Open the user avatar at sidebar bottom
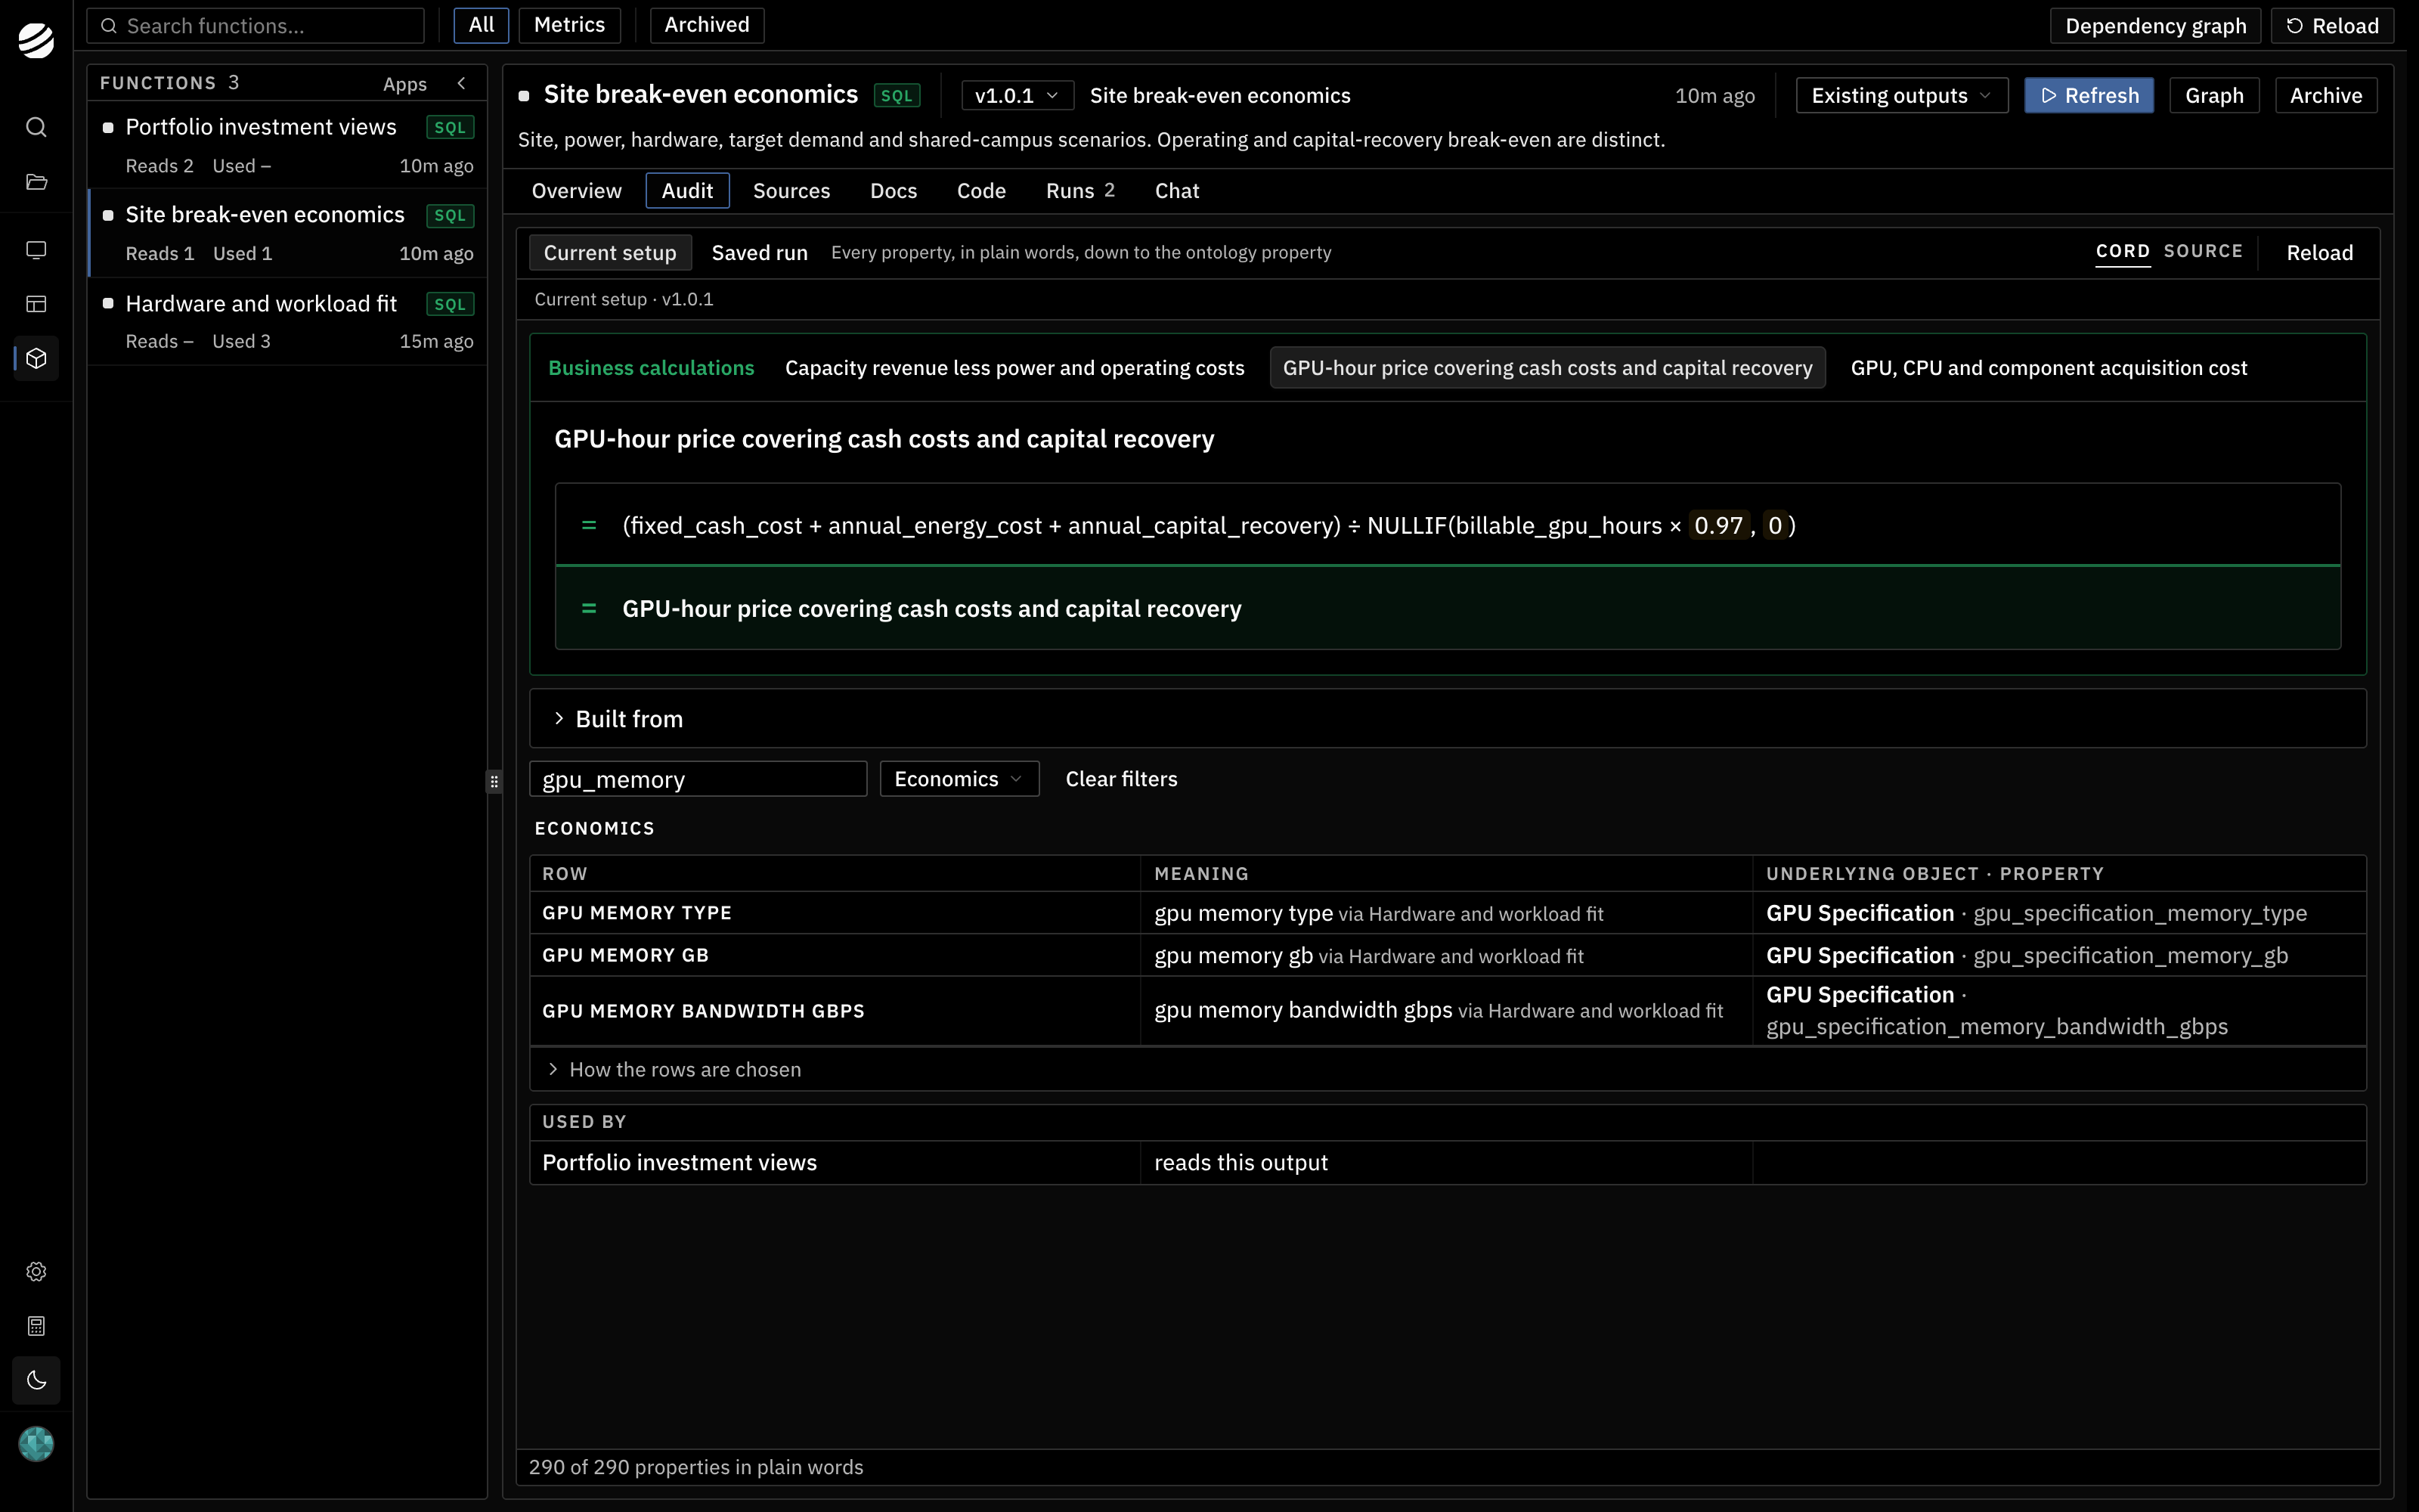Screen dimensions: 2419x1512 (x=36, y=1444)
